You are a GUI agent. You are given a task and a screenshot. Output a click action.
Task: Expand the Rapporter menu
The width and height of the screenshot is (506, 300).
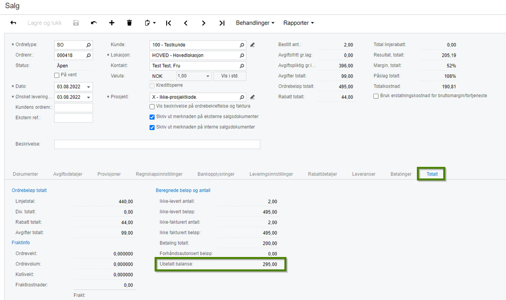point(298,23)
